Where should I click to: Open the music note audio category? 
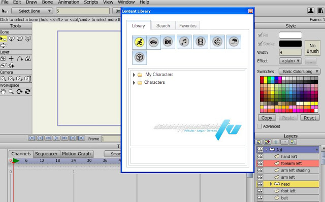pos(184,42)
